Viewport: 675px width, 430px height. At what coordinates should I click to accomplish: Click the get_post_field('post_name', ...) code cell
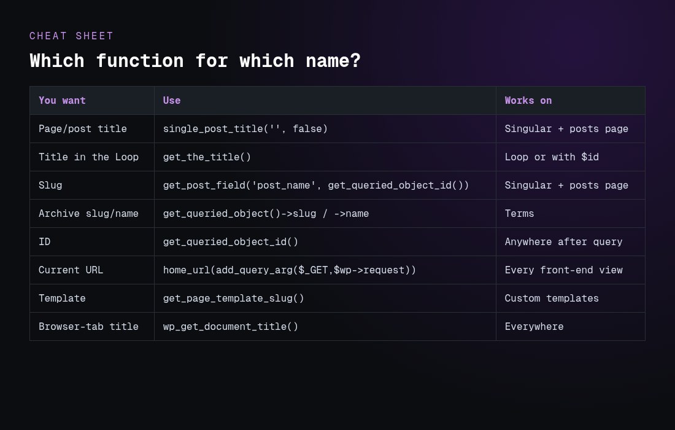[325, 186]
